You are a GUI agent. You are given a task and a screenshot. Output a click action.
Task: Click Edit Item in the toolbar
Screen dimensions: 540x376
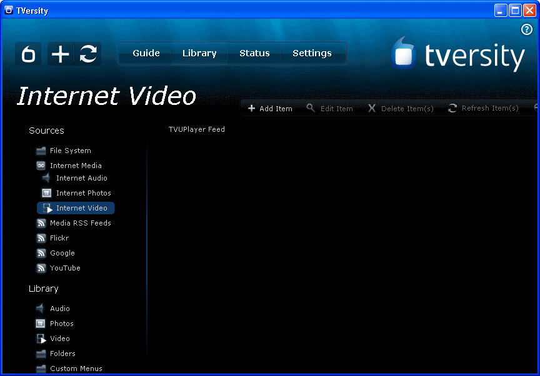[329, 108]
